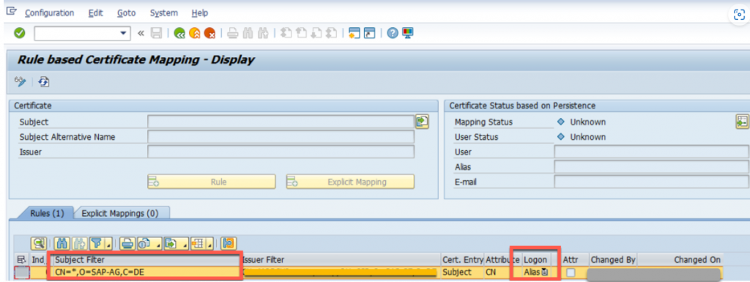This screenshot has width=750, height=282.
Task: Click the Find Next icon in the standard toolbar
Action: pyautogui.click(x=263, y=33)
